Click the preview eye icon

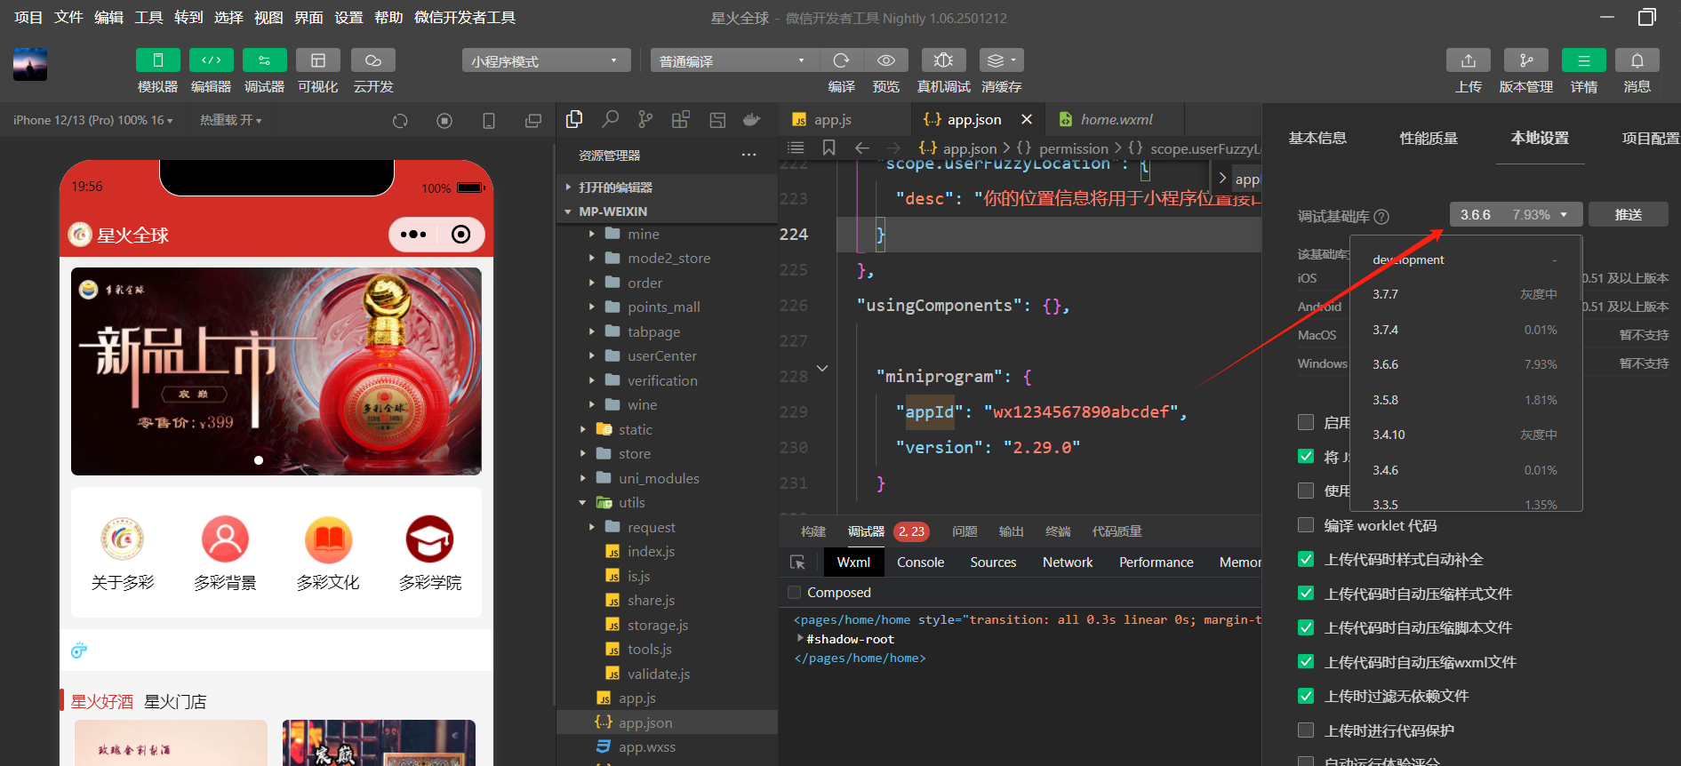click(886, 60)
